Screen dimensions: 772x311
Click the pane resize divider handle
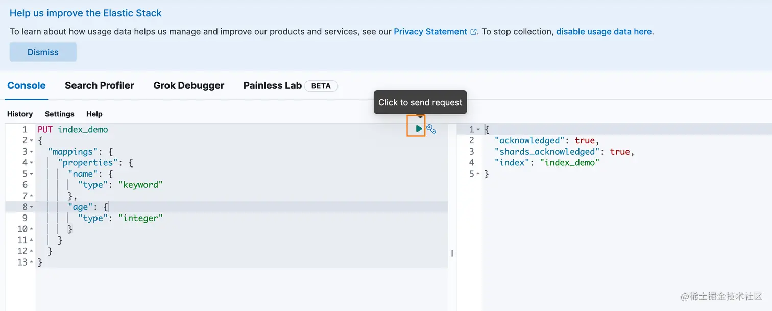tap(452, 253)
